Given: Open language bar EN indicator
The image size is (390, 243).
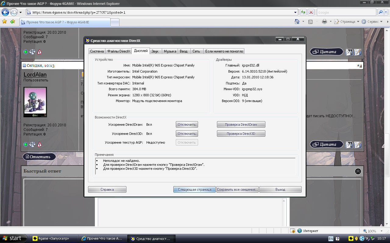Looking at the screenshot, I should [331, 239].
